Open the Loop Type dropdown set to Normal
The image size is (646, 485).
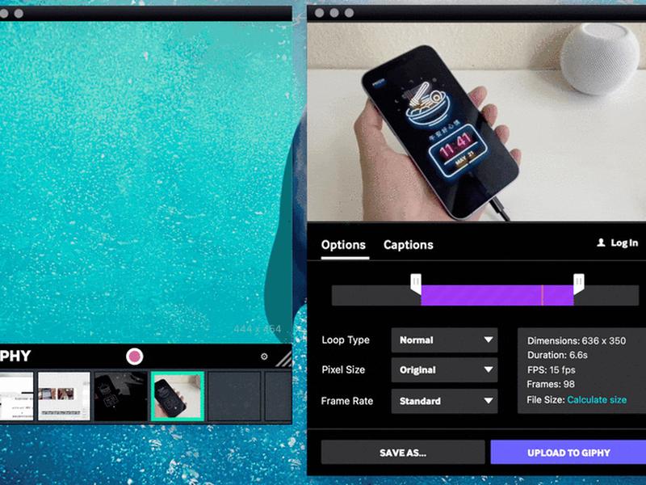pyautogui.click(x=445, y=340)
